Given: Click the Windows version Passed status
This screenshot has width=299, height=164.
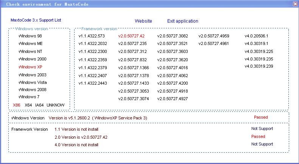Looking at the screenshot, I should tap(261, 118).
